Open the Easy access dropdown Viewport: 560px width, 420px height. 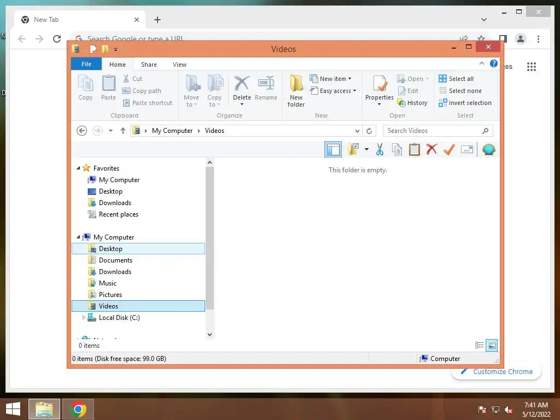tap(333, 91)
